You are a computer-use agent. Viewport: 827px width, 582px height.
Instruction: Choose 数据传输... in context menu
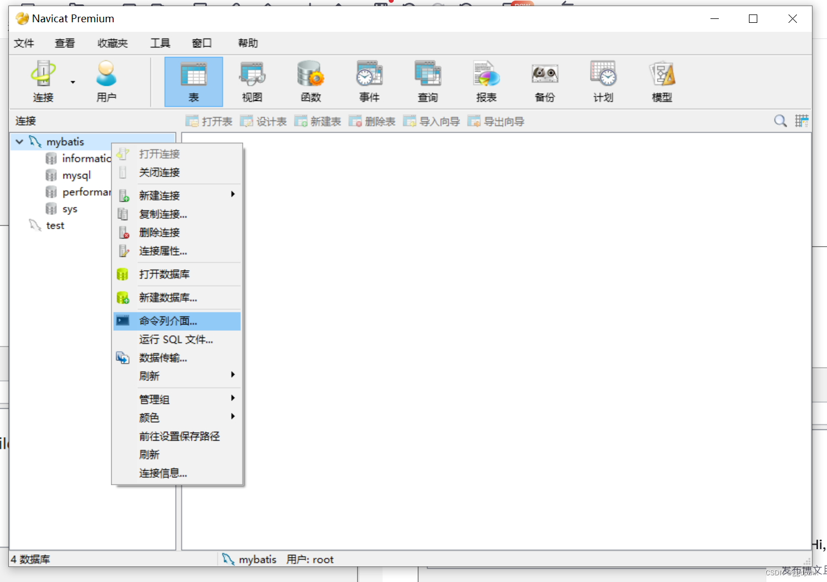[177, 358]
